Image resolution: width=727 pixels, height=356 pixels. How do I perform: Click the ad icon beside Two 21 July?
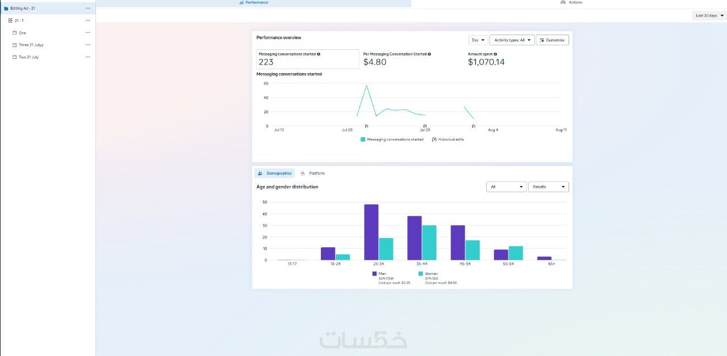click(14, 57)
